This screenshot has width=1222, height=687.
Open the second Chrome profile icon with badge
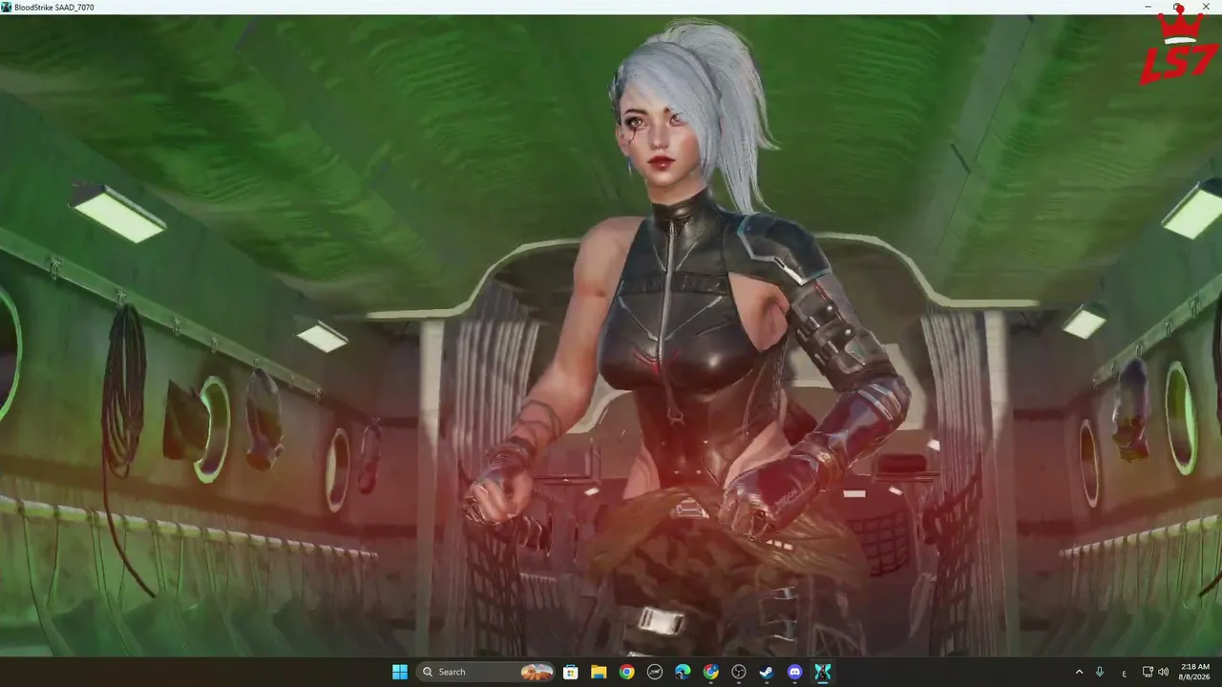[x=711, y=672]
